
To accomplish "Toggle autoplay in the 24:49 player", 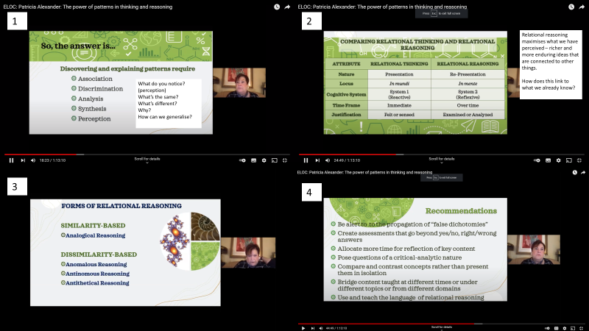I will [x=537, y=160].
